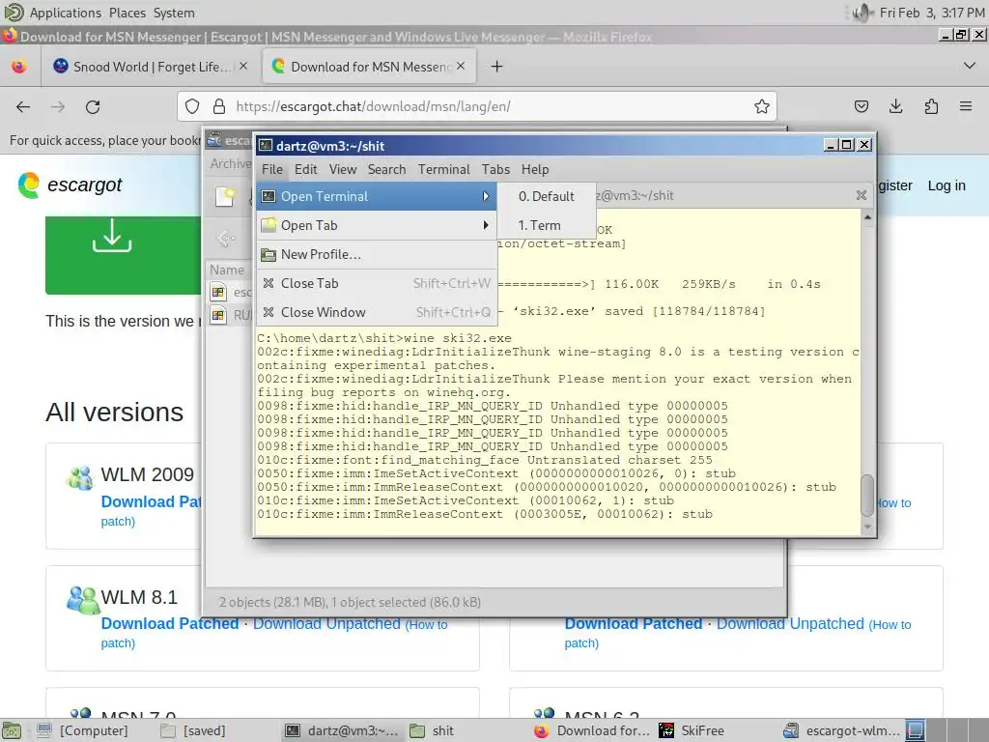Close the Download for MSN Messenger tab
This screenshot has height=742, width=989.
(461, 66)
